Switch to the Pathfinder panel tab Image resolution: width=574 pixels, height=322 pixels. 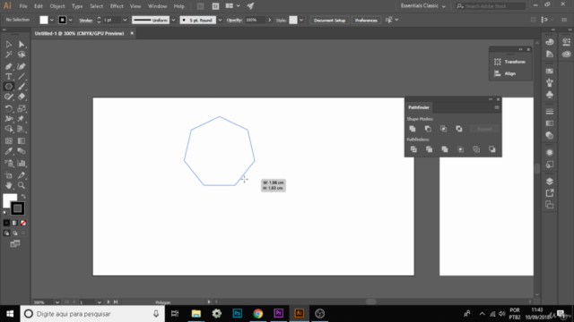tap(419, 107)
